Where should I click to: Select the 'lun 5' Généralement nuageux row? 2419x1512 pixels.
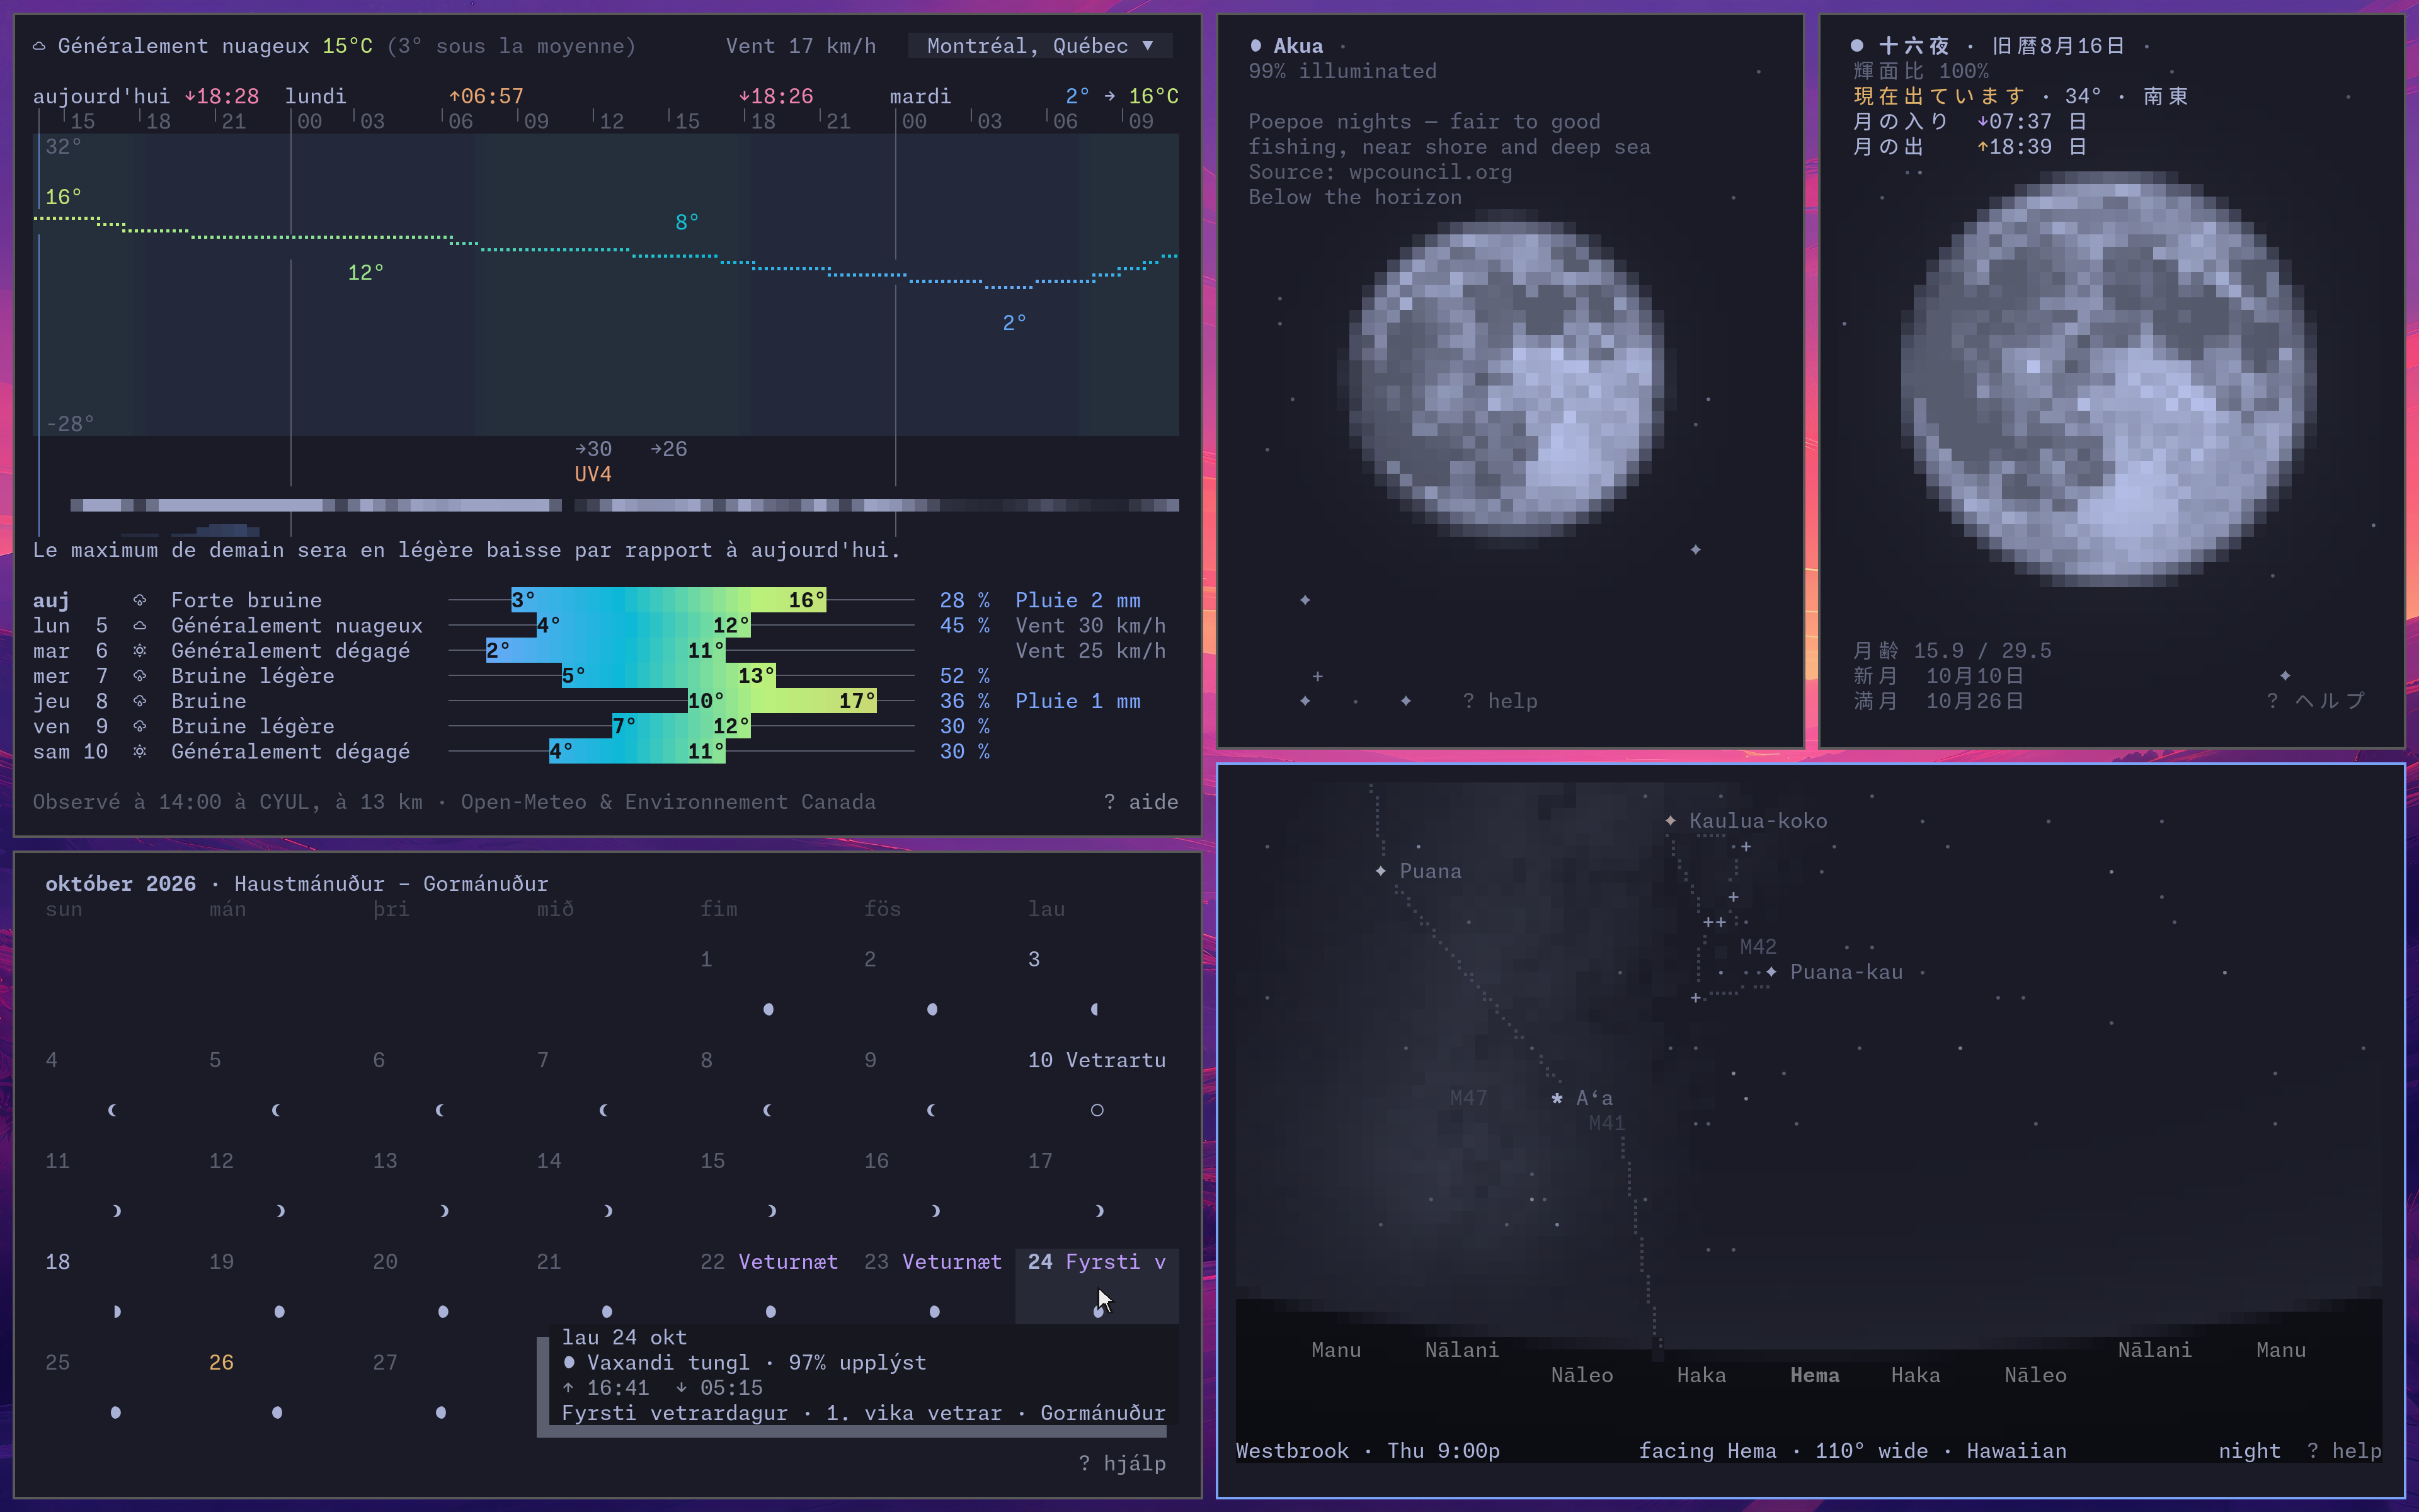coord(606,625)
